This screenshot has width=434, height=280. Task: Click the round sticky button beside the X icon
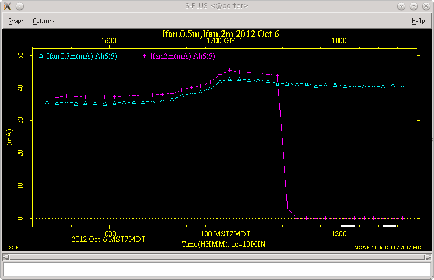(19, 6)
